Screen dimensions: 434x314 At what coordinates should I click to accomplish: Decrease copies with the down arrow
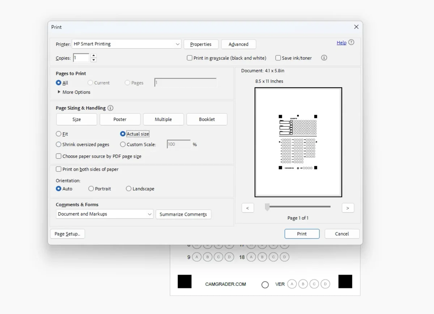[x=94, y=60]
